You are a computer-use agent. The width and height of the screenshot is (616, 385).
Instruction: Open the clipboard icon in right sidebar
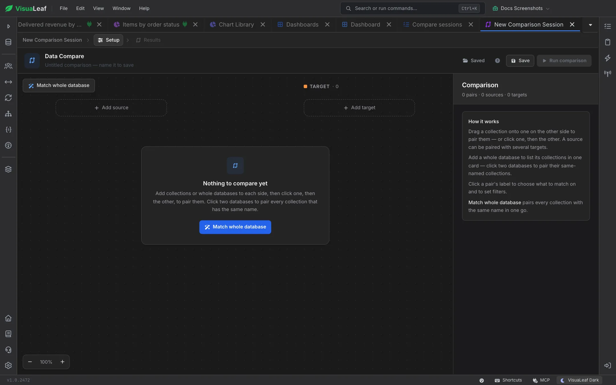click(607, 42)
